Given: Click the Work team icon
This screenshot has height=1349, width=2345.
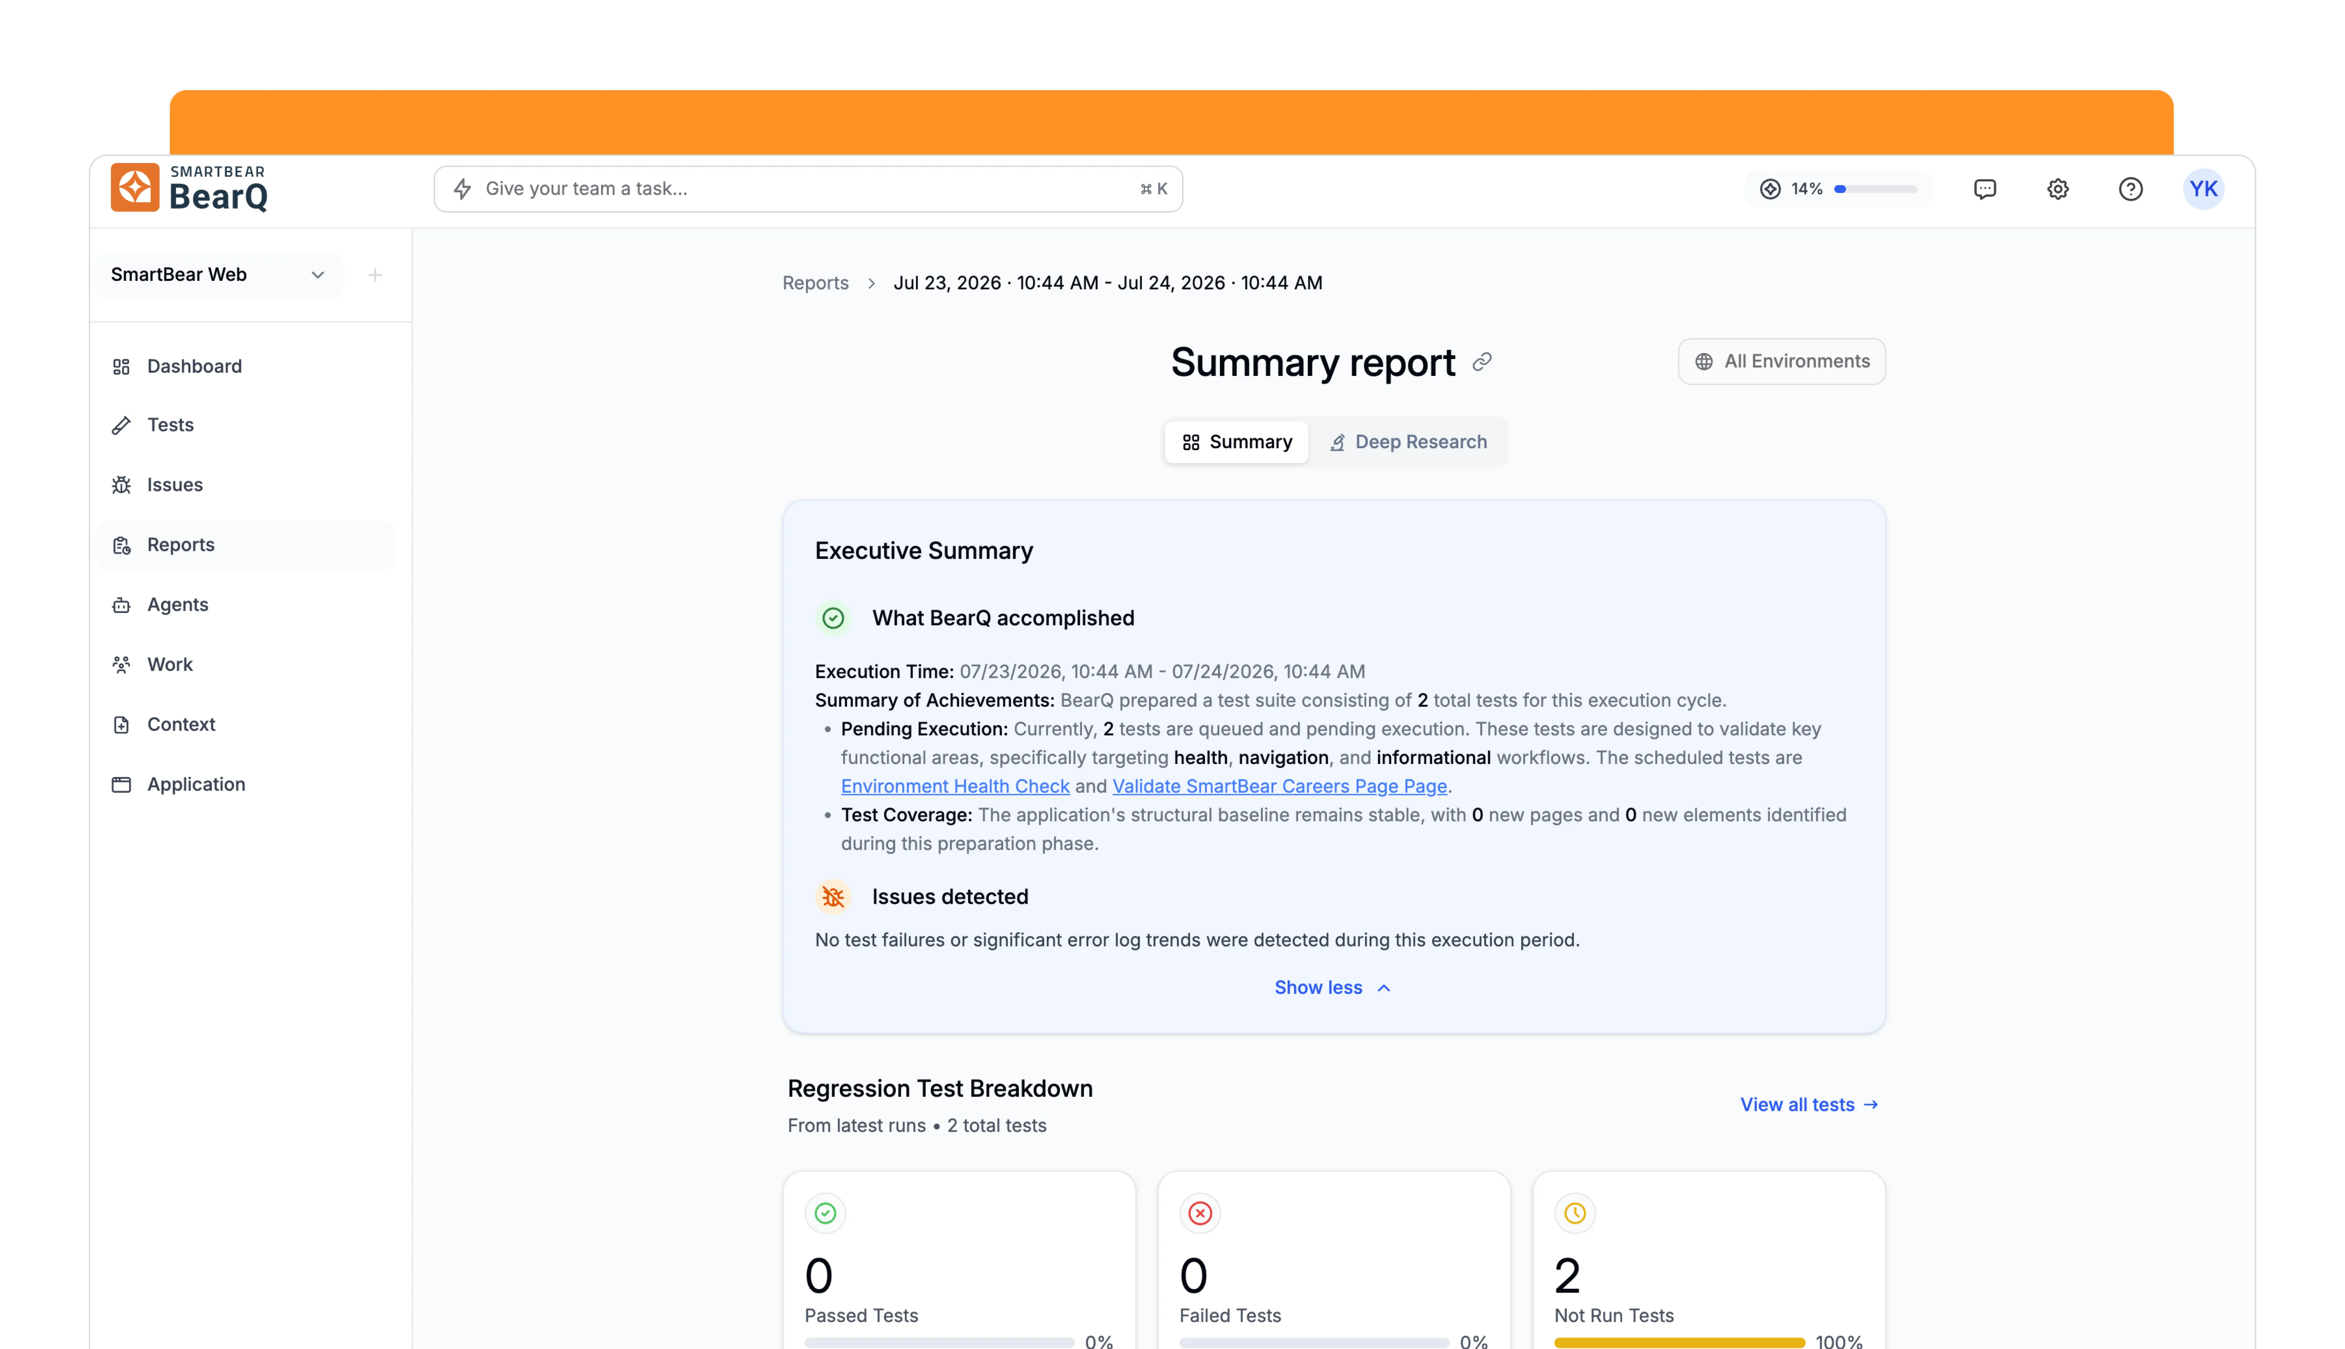Looking at the screenshot, I should tap(121, 665).
